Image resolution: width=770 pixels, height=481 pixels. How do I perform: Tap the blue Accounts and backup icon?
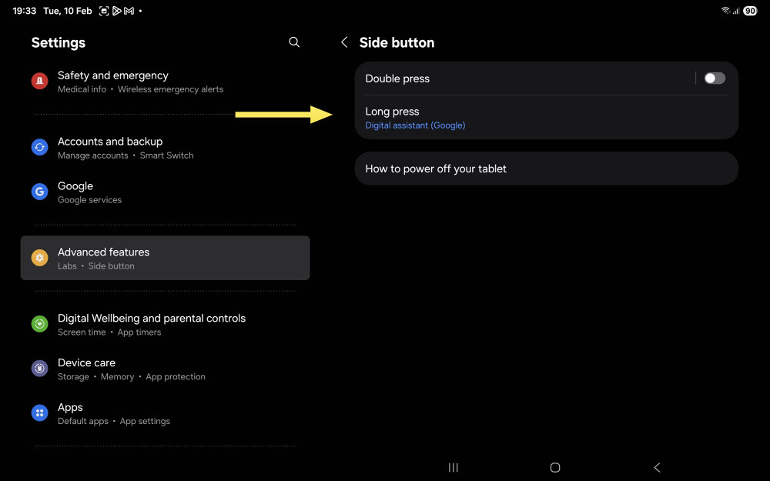pyautogui.click(x=40, y=147)
